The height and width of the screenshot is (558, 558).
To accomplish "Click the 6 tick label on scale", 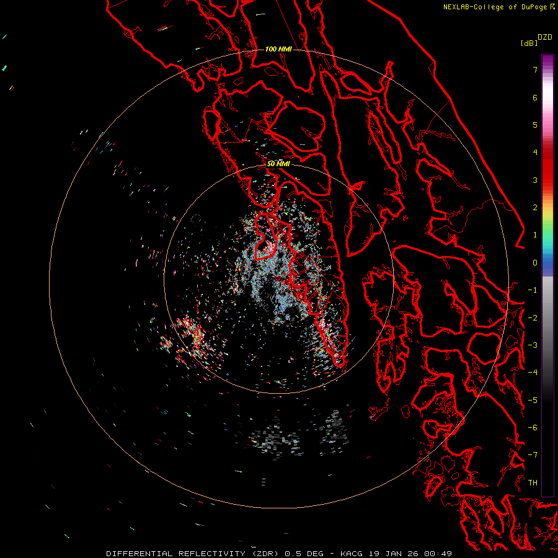I will 535,97.
